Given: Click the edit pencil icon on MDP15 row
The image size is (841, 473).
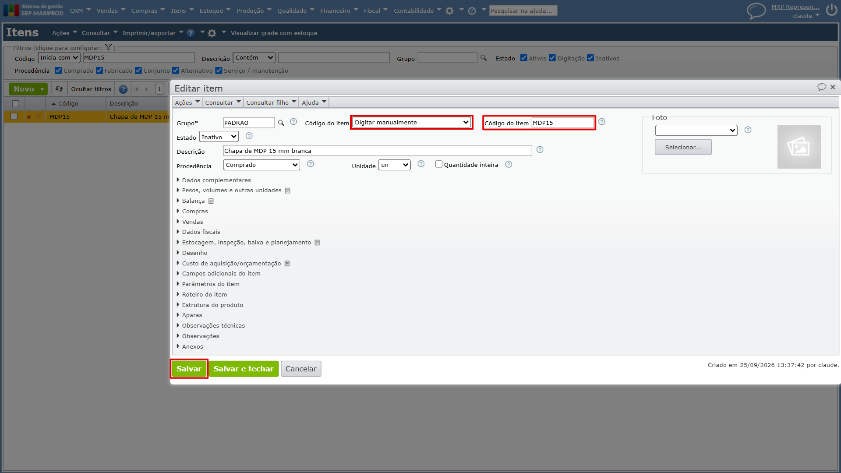Looking at the screenshot, I should (x=39, y=116).
